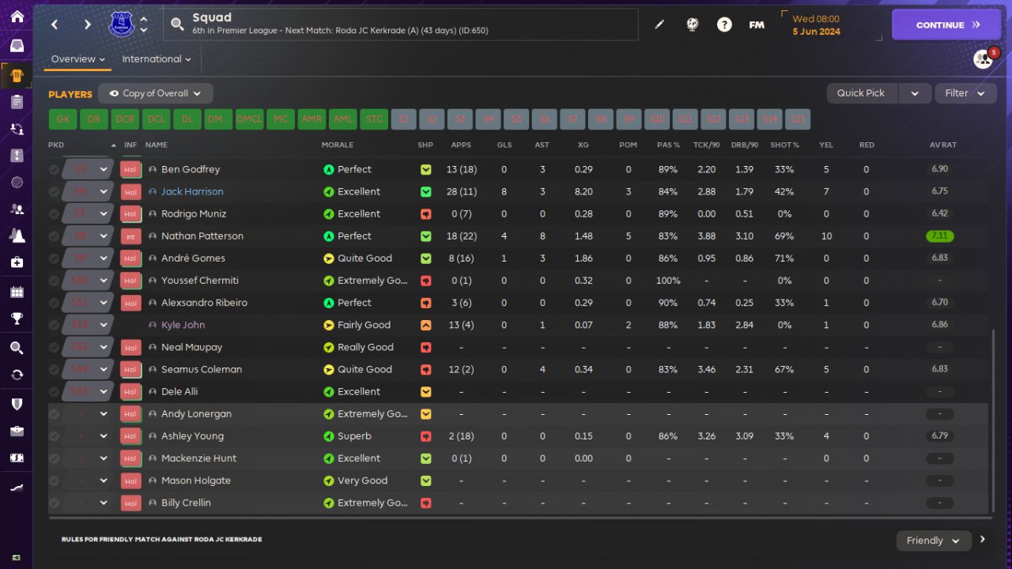Open the schedule calendar icon in sidebar
This screenshot has width=1012, height=569.
(17, 292)
